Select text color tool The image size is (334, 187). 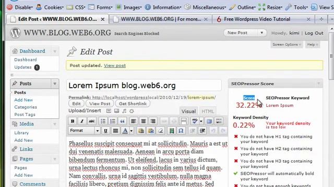(125, 130)
